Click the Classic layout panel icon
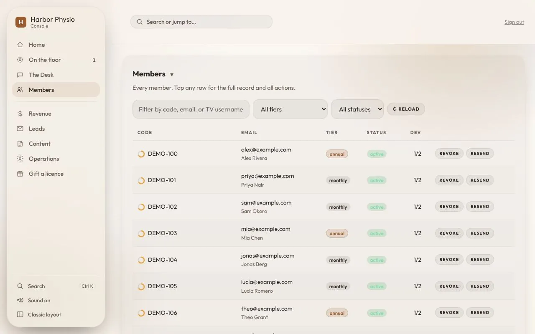The image size is (535, 334). coord(20,314)
